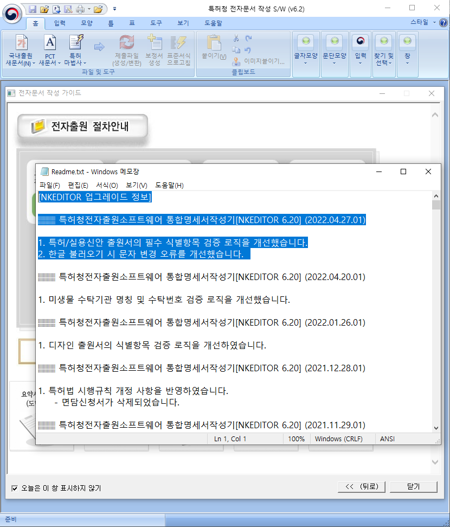The width and height of the screenshot is (450, 527).
Task: Click the Notepad vertical scrollbar thumb
Action: [x=436, y=205]
